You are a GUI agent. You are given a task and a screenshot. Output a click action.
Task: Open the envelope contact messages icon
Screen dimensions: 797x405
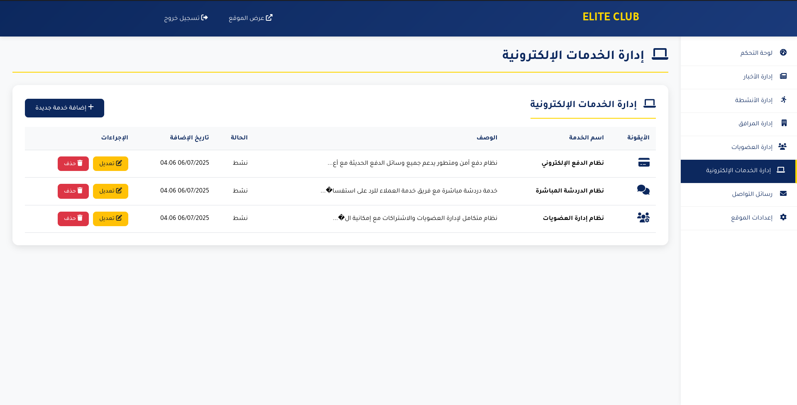(x=783, y=194)
